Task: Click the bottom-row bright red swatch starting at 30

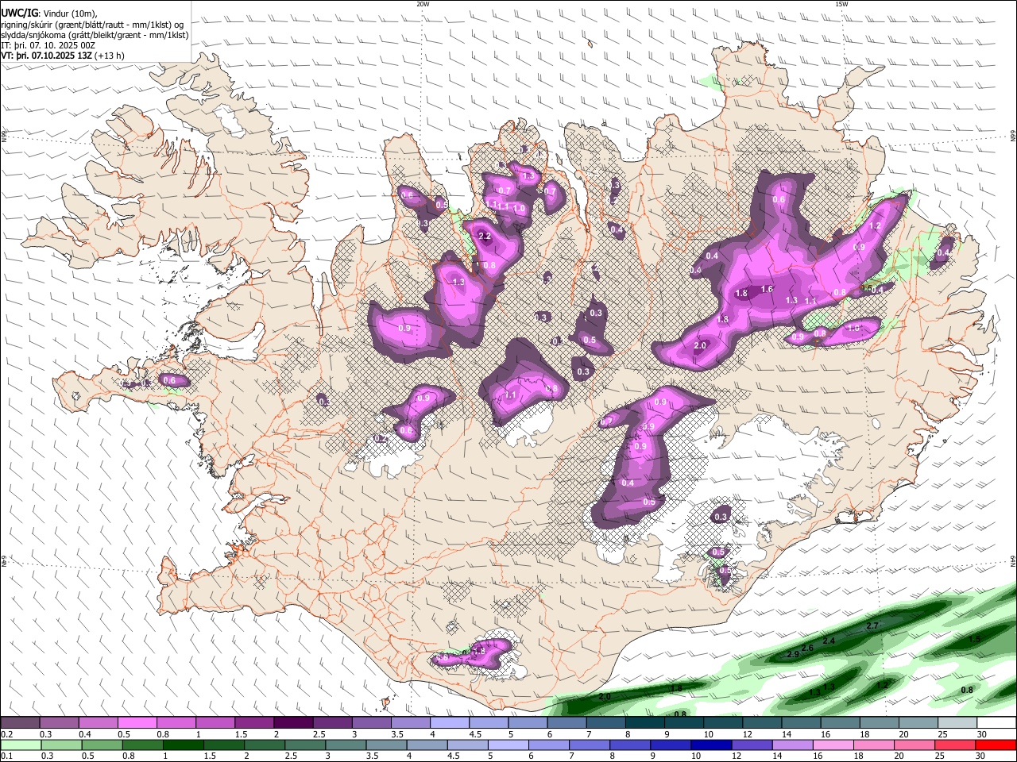Action: (996, 745)
